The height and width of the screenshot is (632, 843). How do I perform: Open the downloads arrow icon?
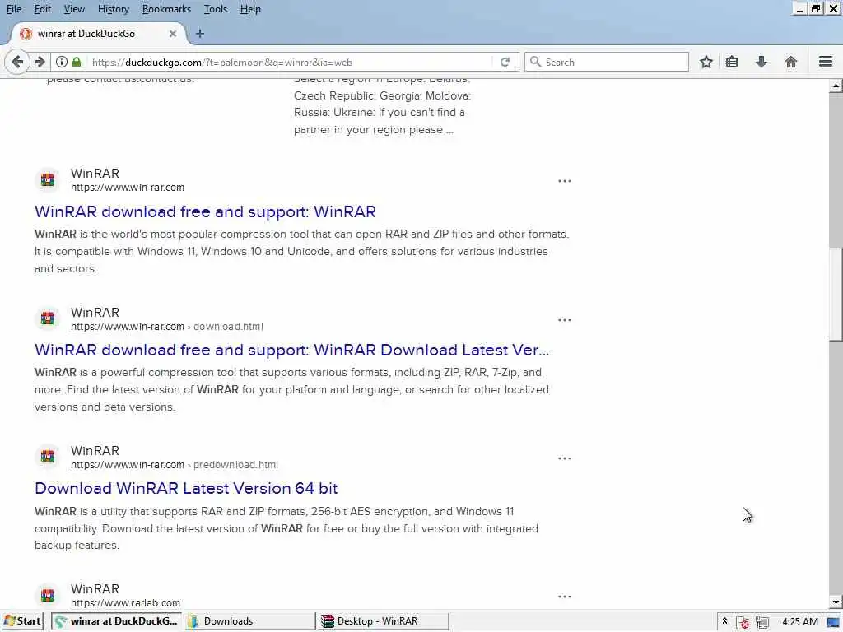click(x=761, y=62)
